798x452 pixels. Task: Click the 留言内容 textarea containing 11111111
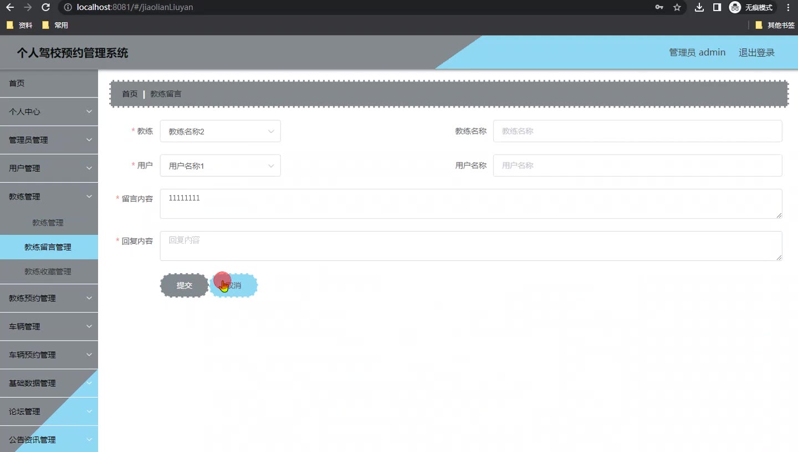[x=471, y=204]
